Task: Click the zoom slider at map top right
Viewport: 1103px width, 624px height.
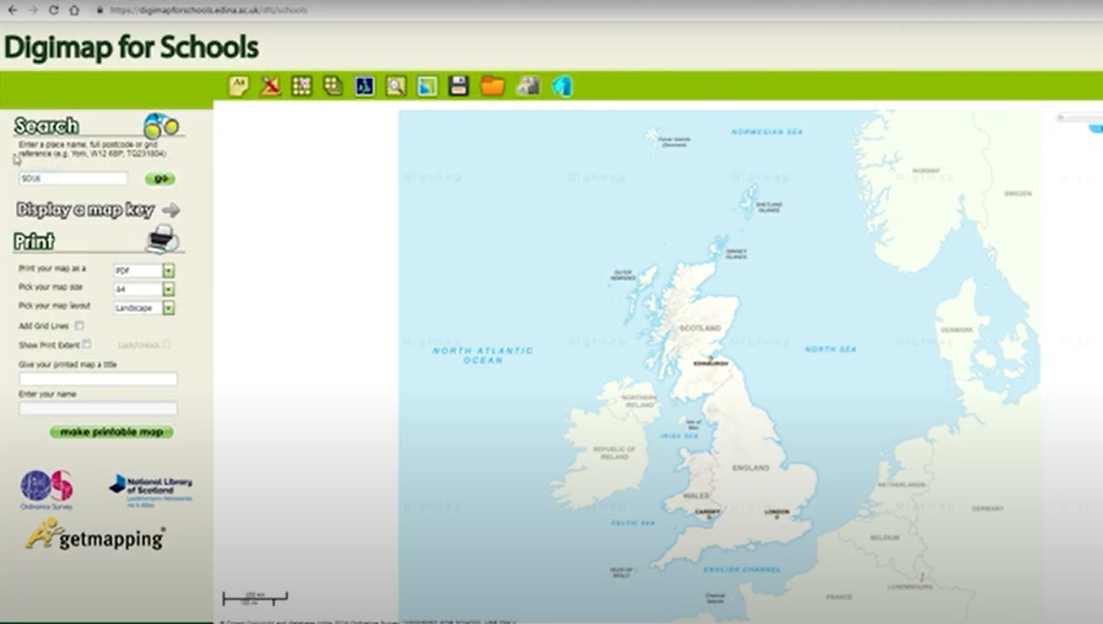Action: coord(1079,117)
